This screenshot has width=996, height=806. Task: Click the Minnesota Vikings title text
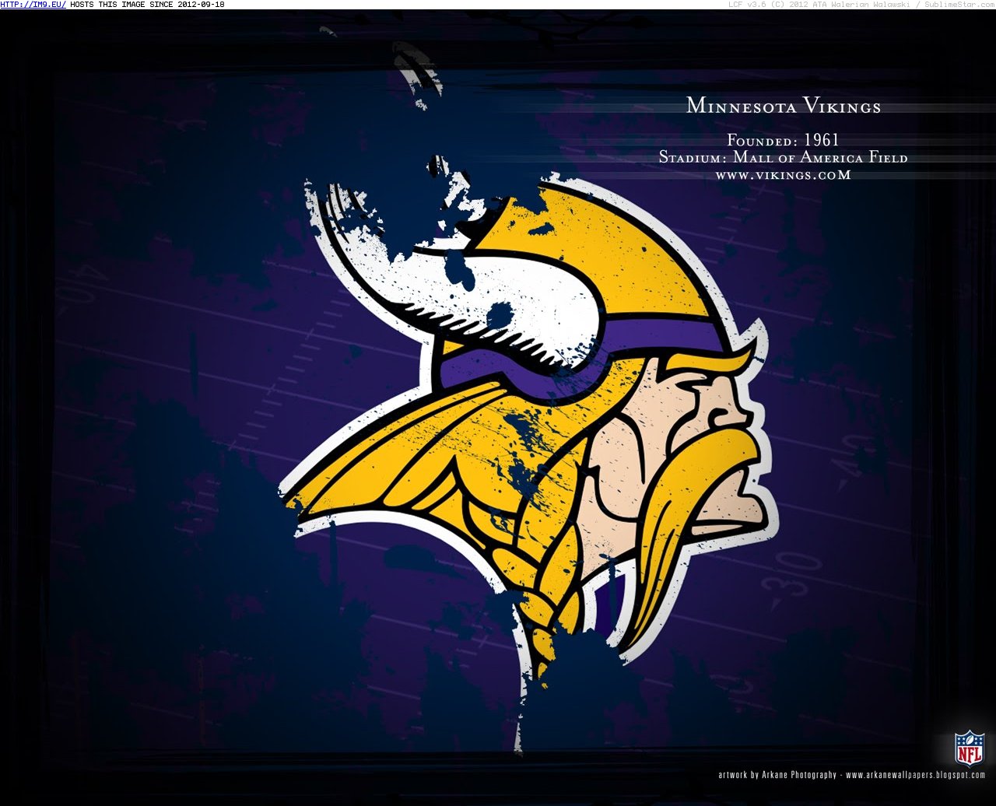(784, 106)
